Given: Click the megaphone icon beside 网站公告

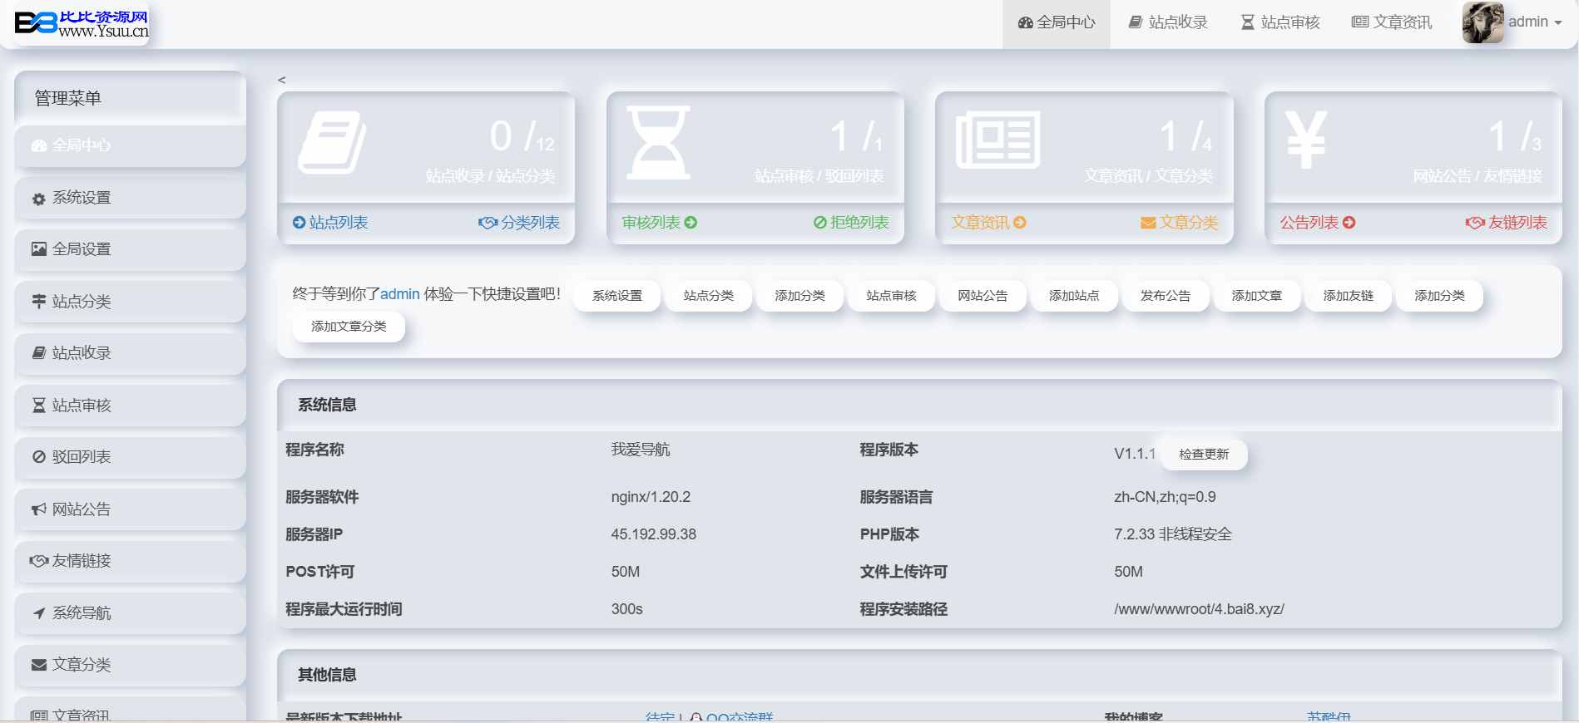Looking at the screenshot, I should (x=39, y=509).
